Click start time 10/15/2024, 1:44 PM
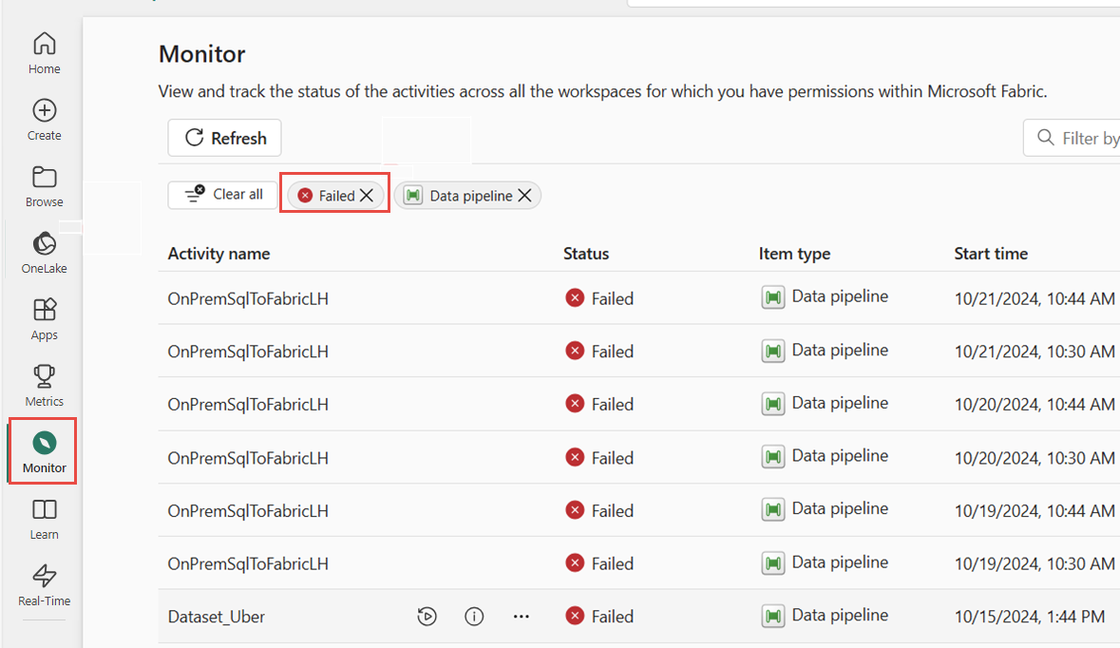The image size is (1120, 648). pos(1030,617)
